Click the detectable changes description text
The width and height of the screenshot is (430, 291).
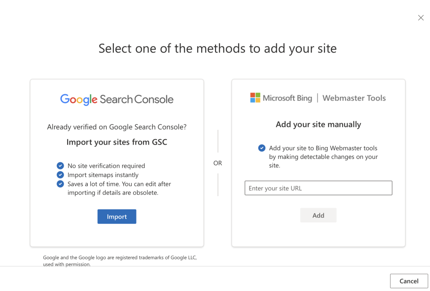pyautogui.click(x=323, y=157)
